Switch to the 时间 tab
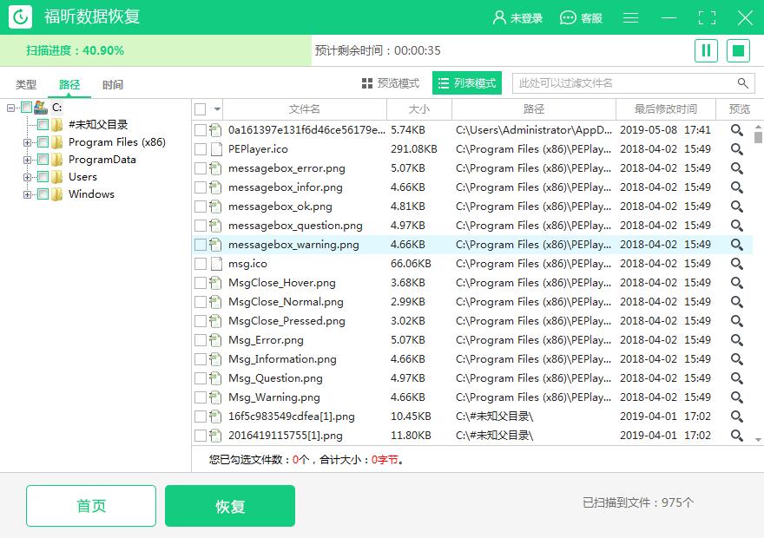 pos(112,85)
